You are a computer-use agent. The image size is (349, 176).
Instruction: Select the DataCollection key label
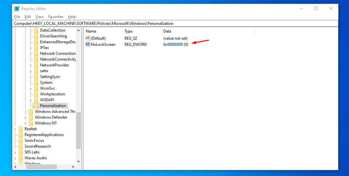tap(53, 30)
